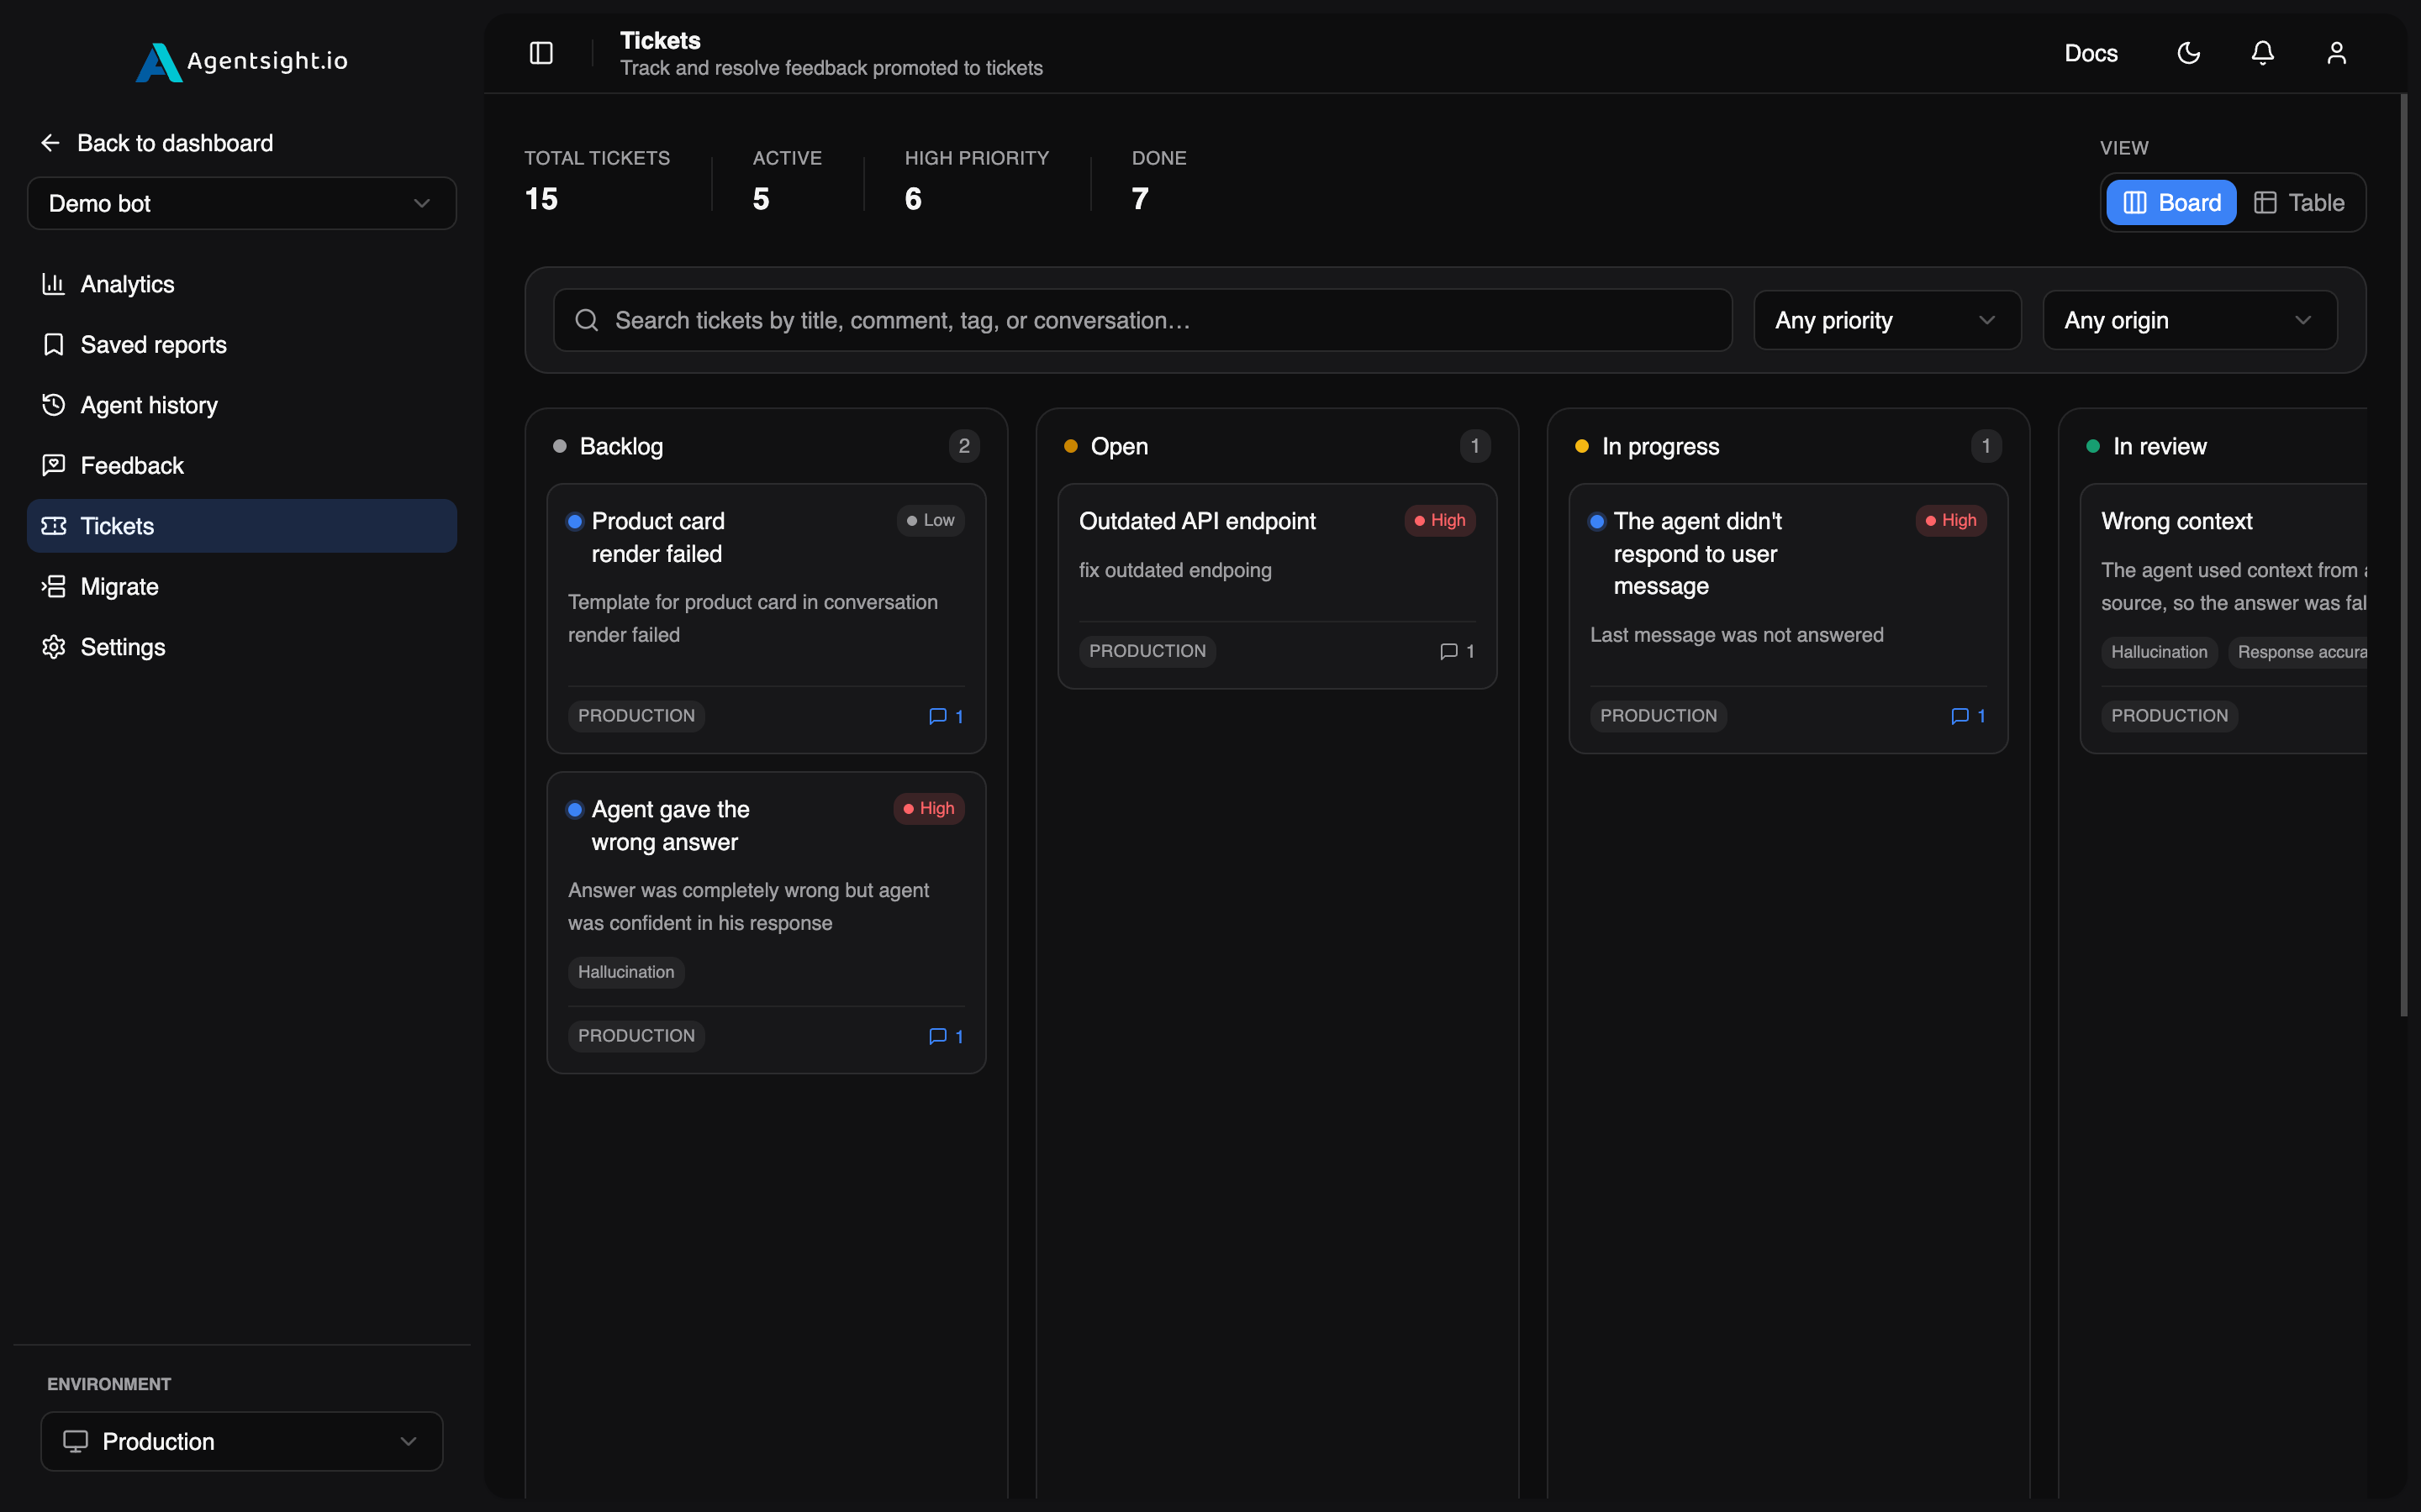This screenshot has height=1512, width=2421.
Task: Open notifications bell icon
Action: click(2262, 53)
